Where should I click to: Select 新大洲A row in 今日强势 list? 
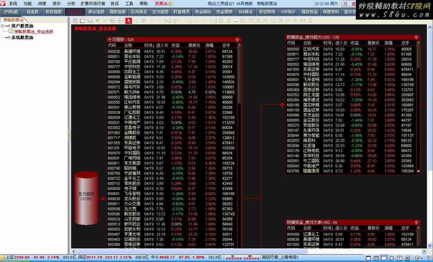tap(172, 92)
